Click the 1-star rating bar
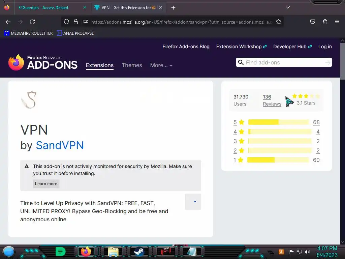Screen dimensions: 345x259 point(278,160)
